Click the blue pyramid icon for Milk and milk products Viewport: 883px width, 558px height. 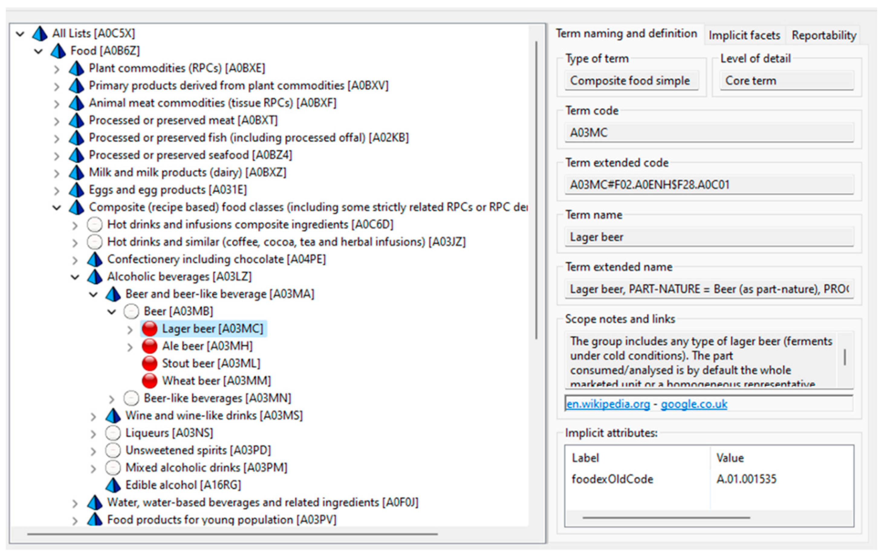pyautogui.click(x=76, y=173)
